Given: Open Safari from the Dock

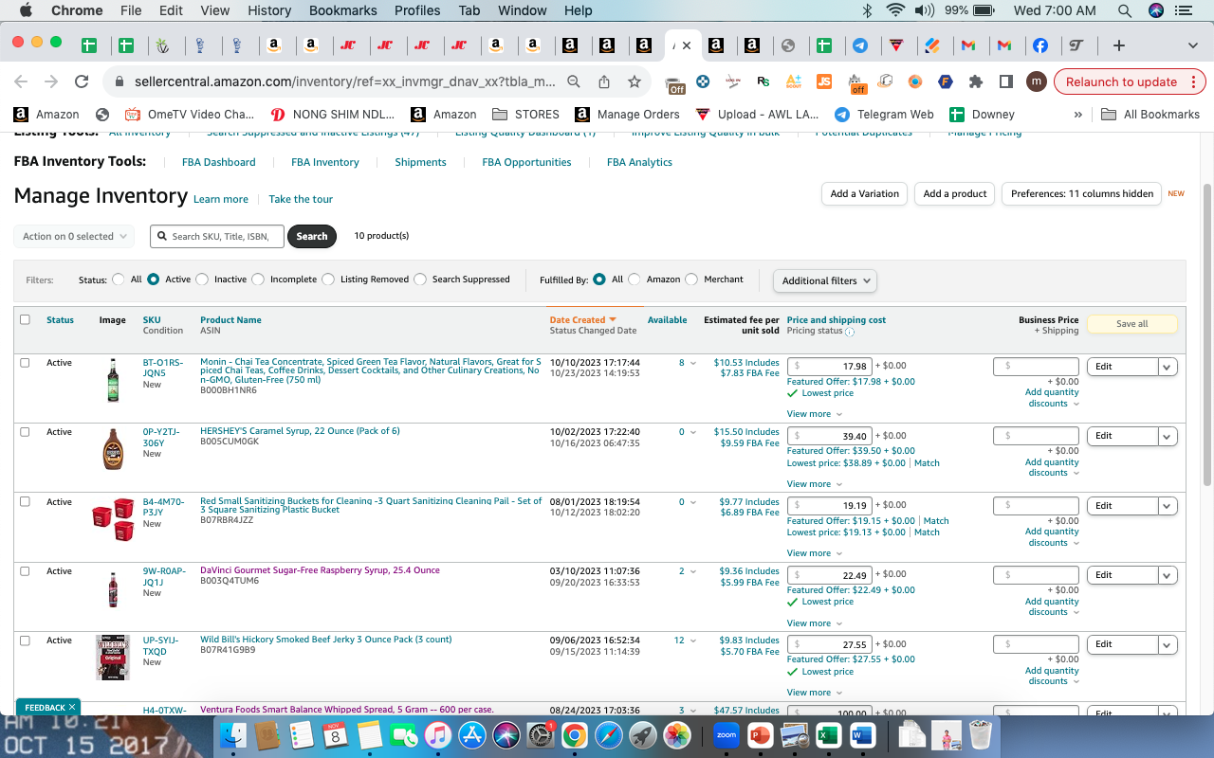Looking at the screenshot, I should pyautogui.click(x=609, y=734).
